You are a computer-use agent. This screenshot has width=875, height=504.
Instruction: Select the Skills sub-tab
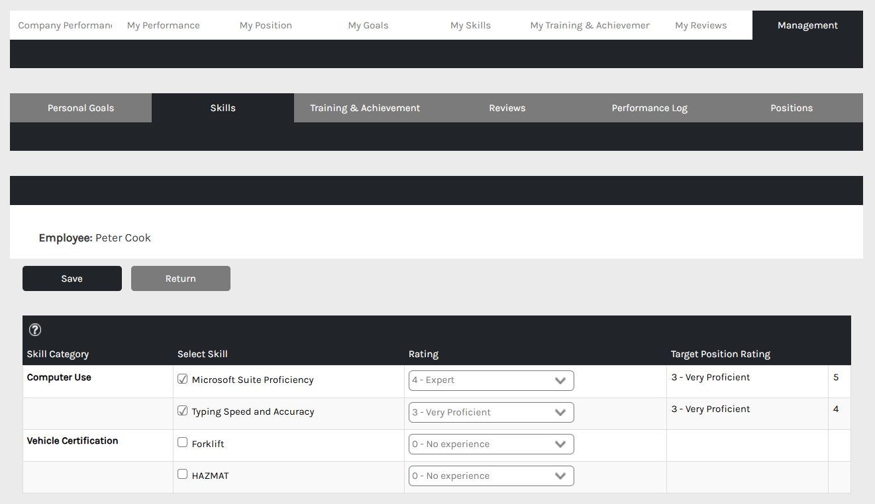223,108
